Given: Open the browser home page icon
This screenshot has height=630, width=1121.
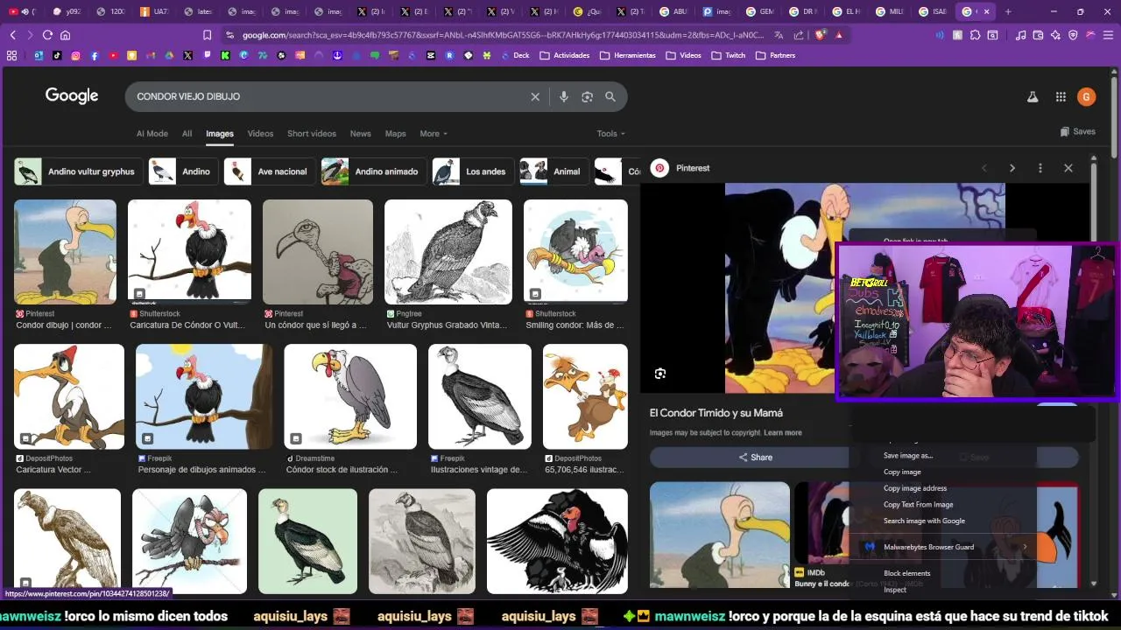Looking at the screenshot, I should click(65, 35).
